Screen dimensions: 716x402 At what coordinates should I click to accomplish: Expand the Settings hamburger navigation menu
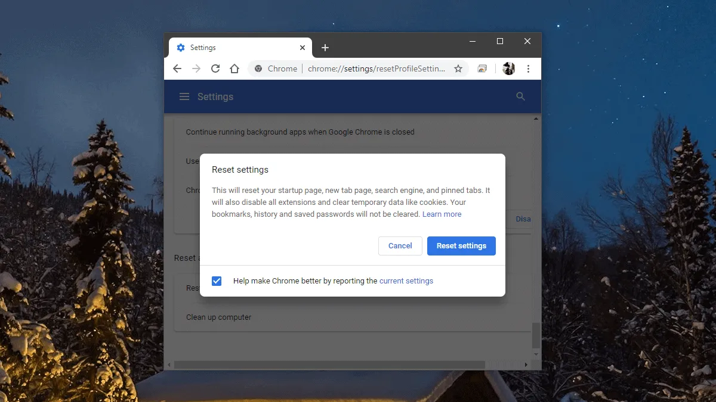[x=184, y=96]
